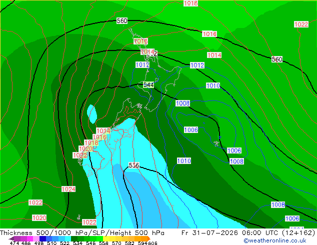The image size is (317, 245).
Task: Select the light pink legend swatch
Action: click(x=36, y=238)
